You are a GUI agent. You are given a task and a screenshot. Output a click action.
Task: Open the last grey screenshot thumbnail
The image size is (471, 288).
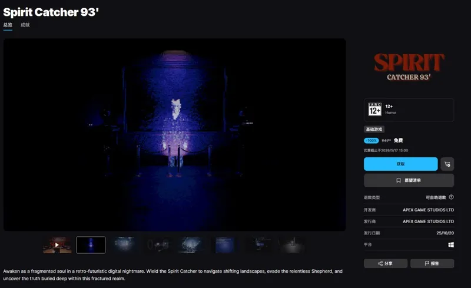click(292, 244)
